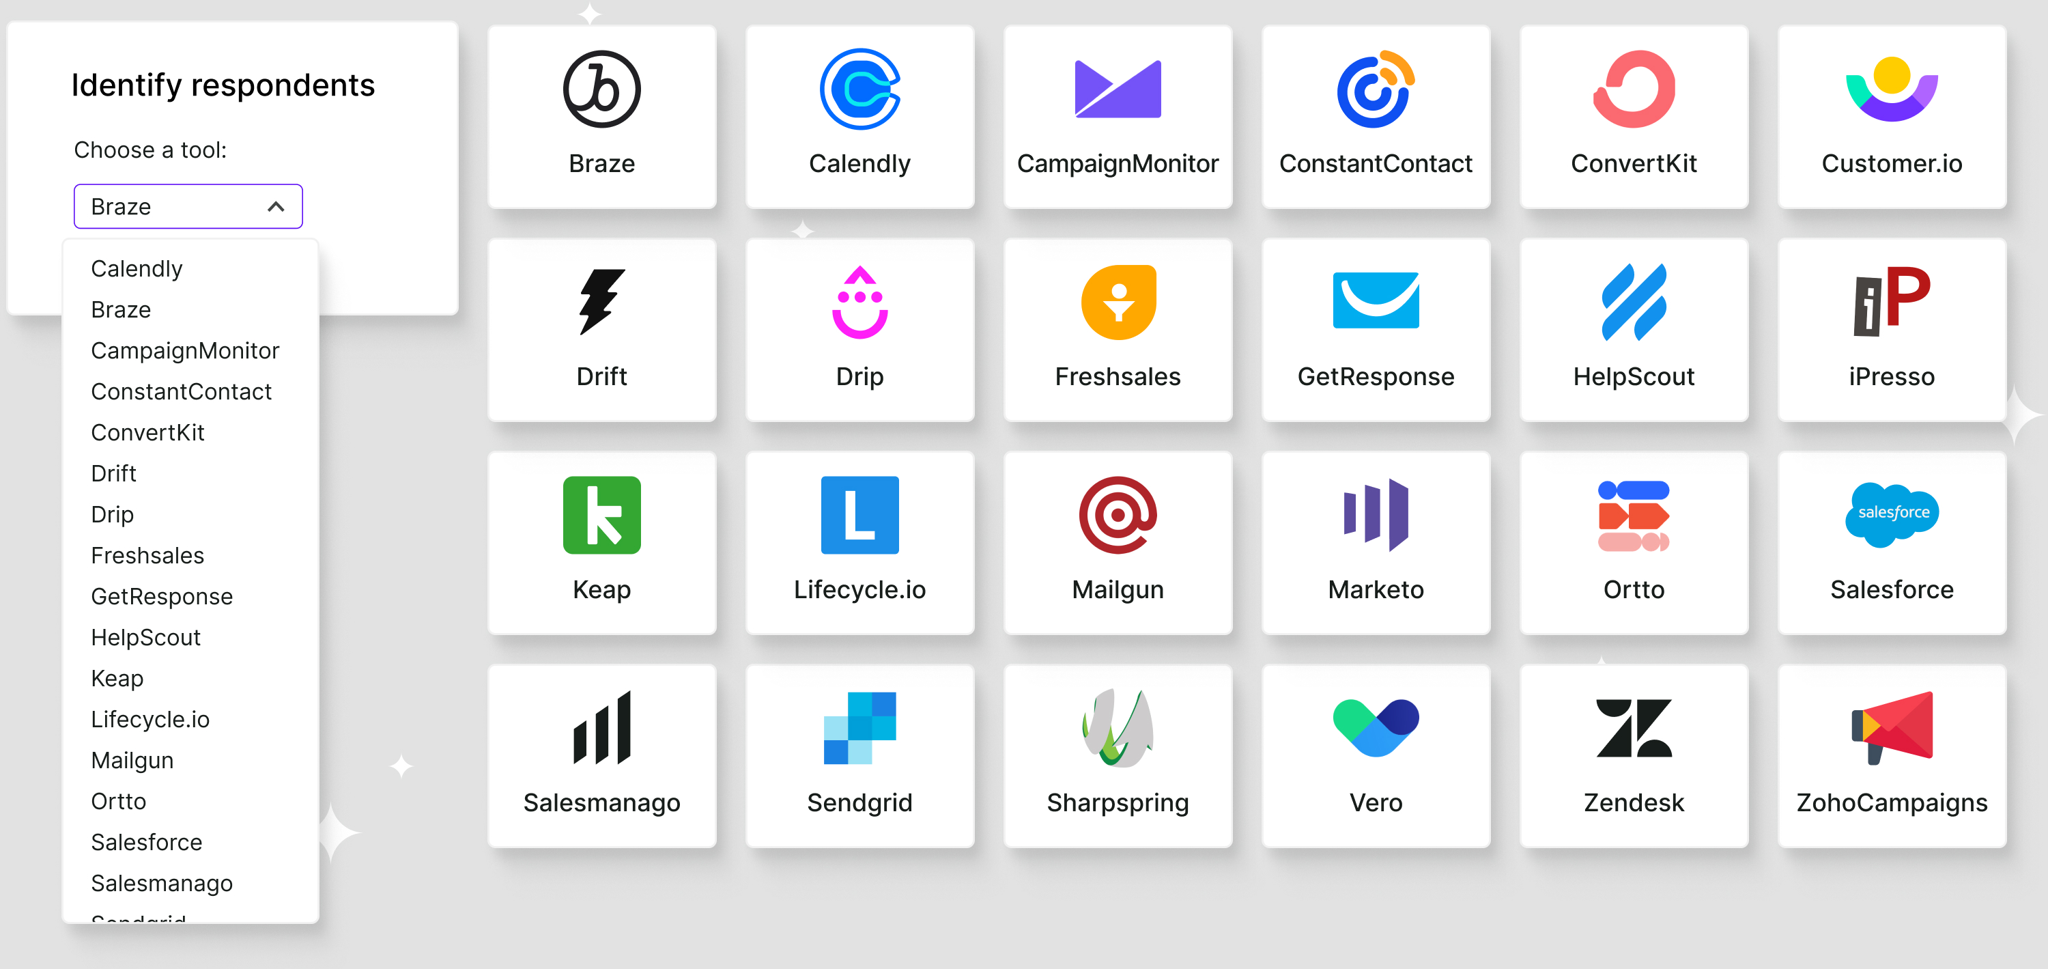
Task: Click the Zendesk Z logo
Action: [1634, 727]
